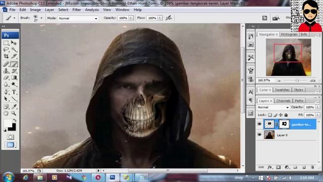This screenshot has width=323, height=182.
Task: Select the Hand tool
Action: pos(6,113)
